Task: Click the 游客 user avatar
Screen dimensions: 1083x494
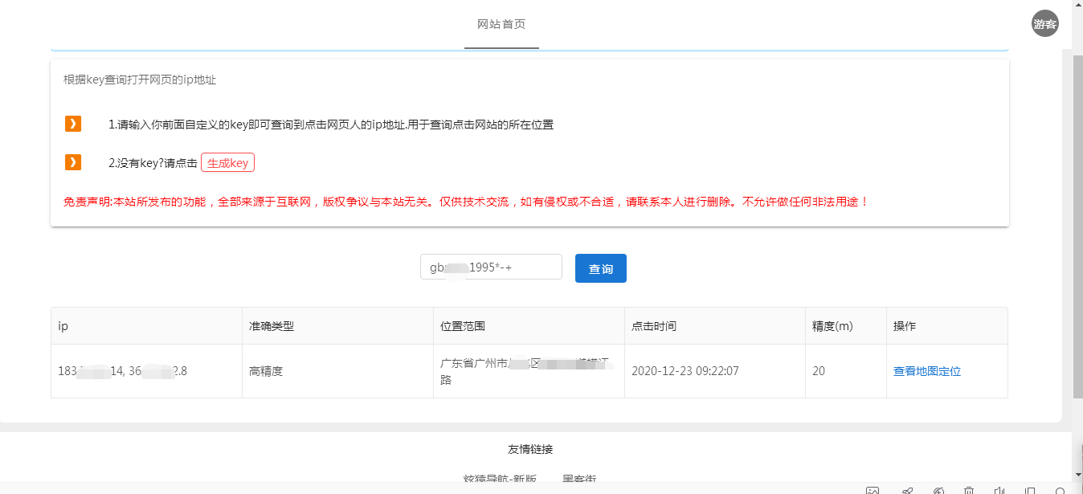Action: tap(1045, 24)
